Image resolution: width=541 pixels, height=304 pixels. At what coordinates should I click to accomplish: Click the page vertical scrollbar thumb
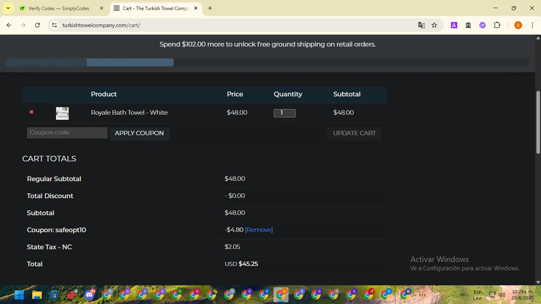[x=538, y=122]
